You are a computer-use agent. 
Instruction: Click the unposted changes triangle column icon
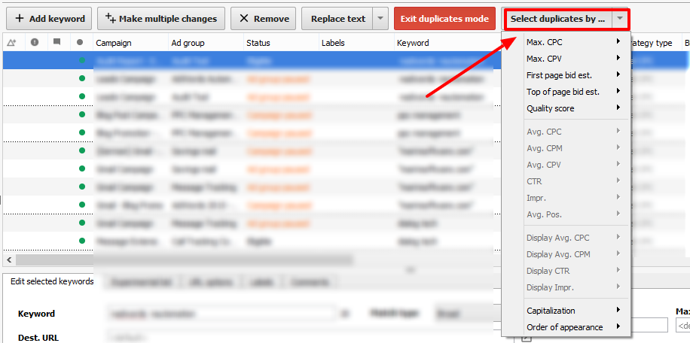point(12,43)
